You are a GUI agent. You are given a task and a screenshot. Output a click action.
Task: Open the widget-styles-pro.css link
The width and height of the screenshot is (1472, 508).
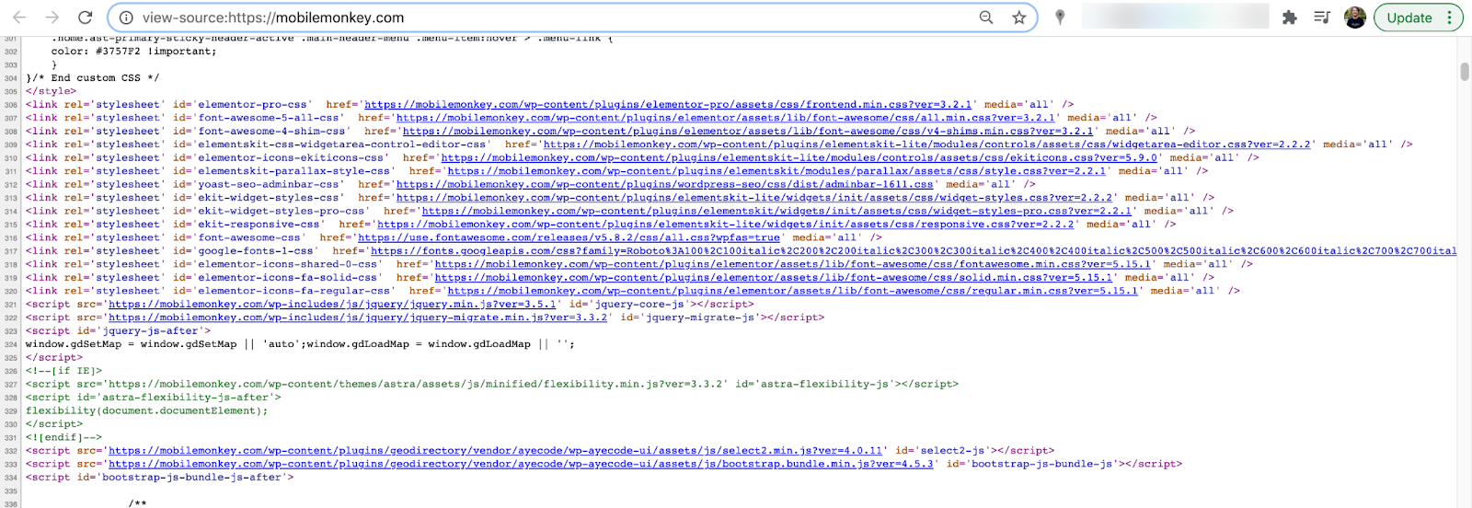[776, 212]
